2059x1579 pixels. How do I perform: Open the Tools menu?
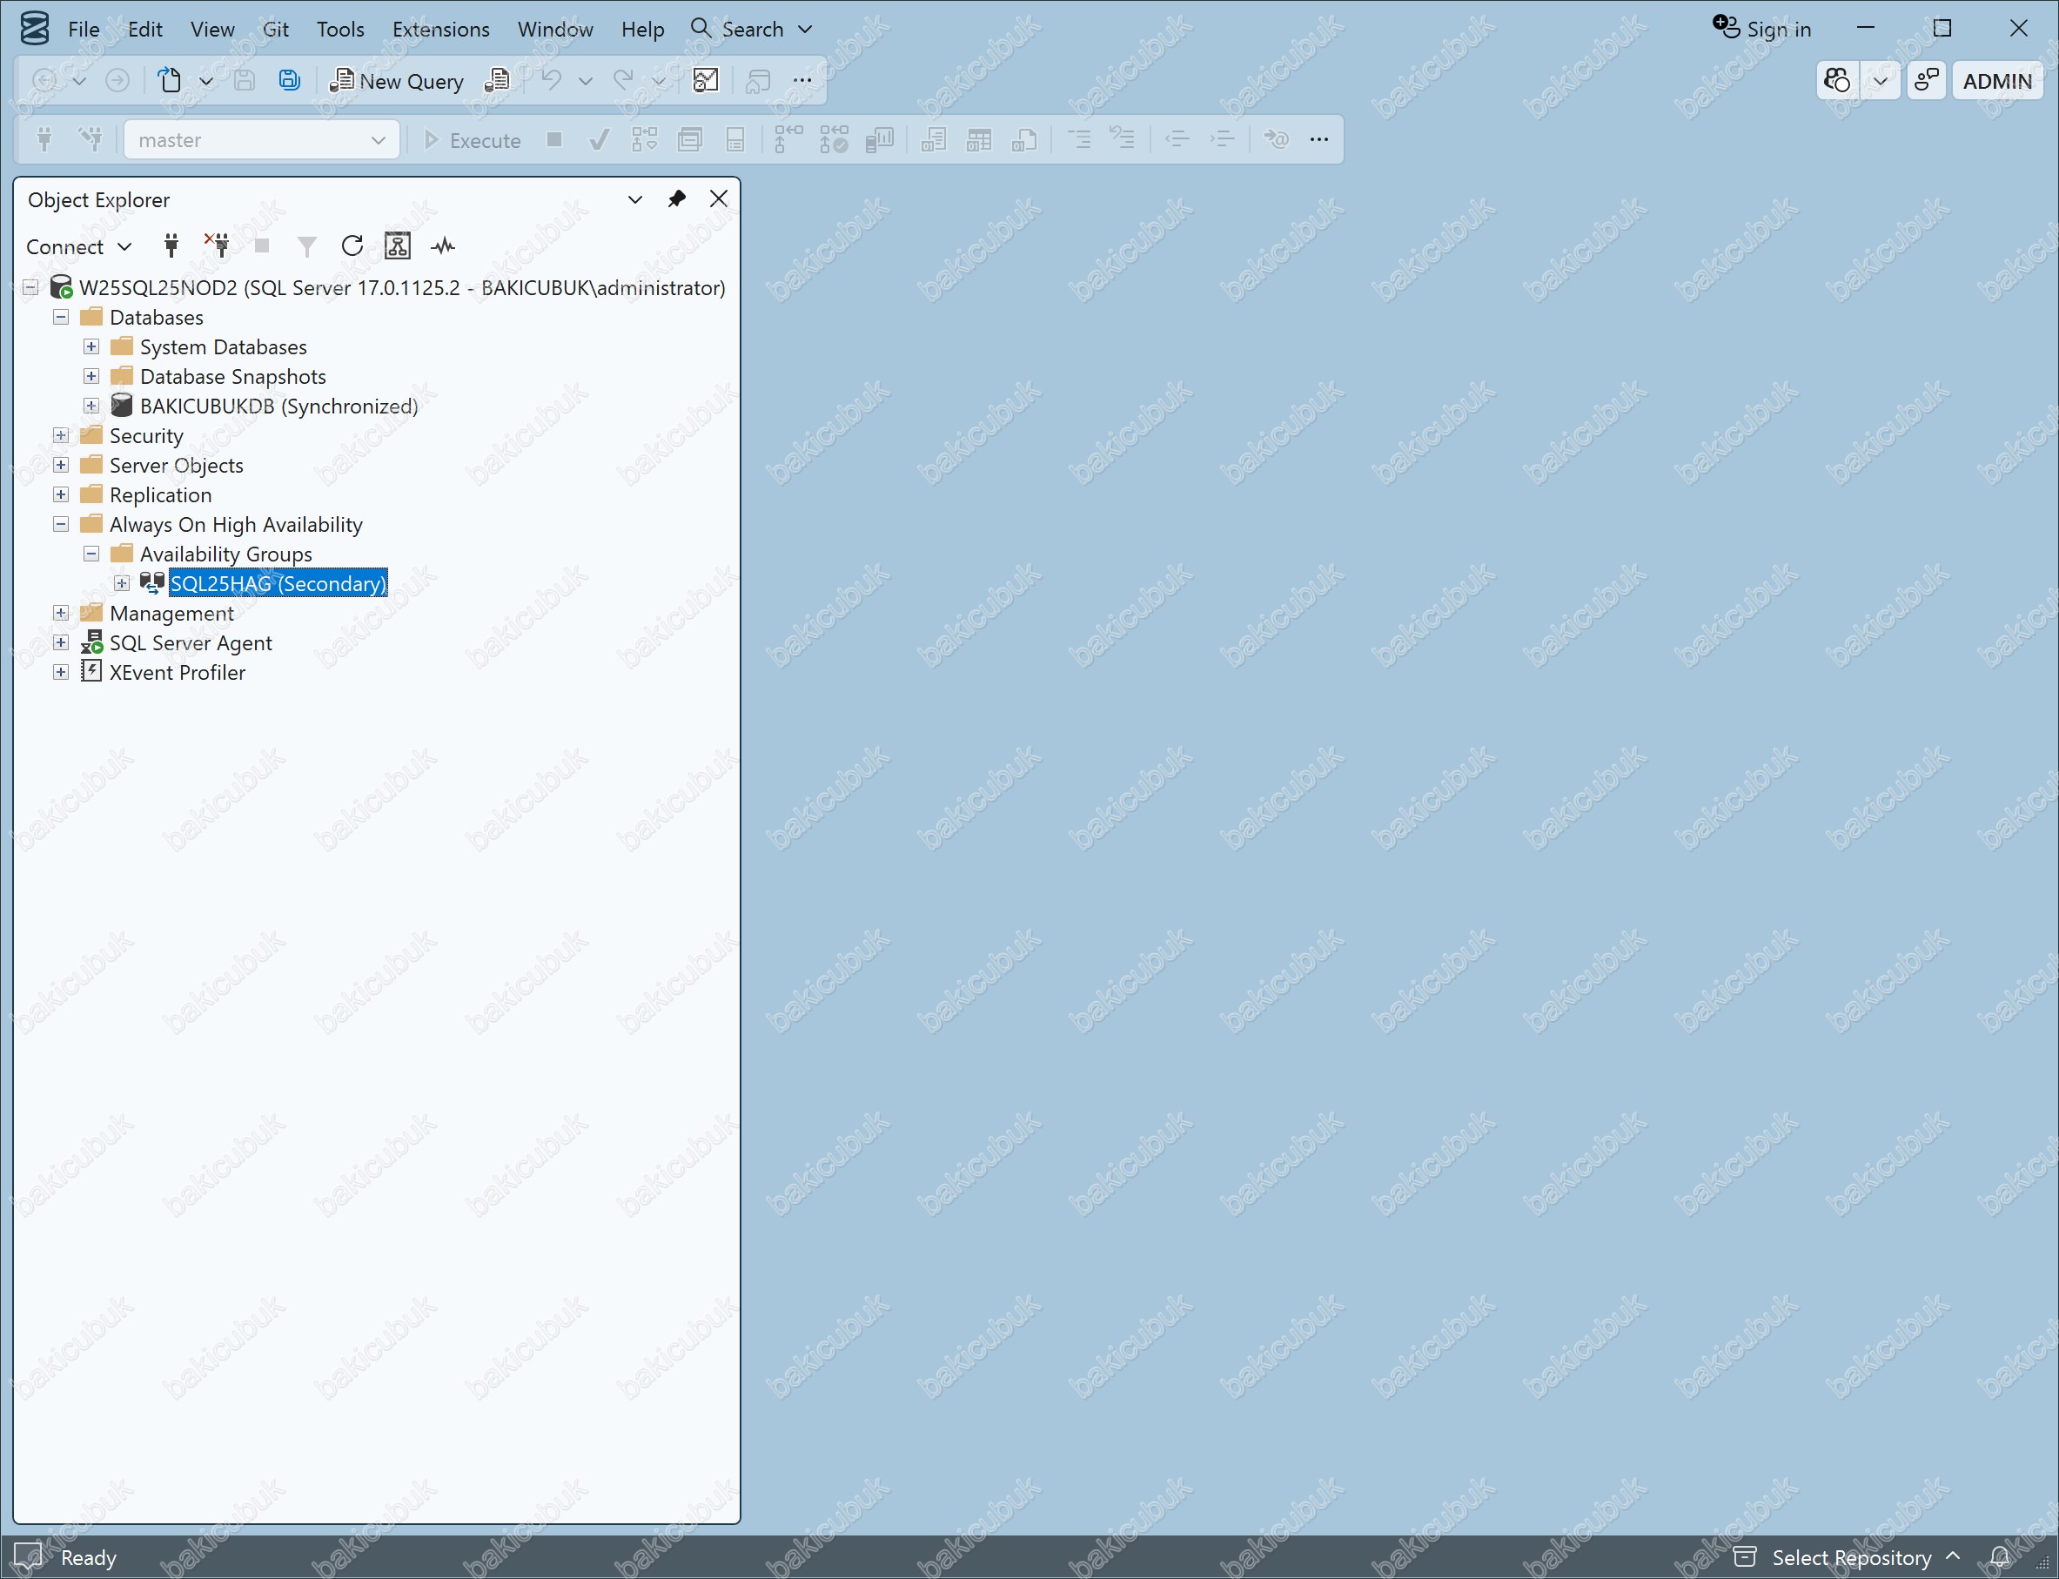click(x=339, y=29)
